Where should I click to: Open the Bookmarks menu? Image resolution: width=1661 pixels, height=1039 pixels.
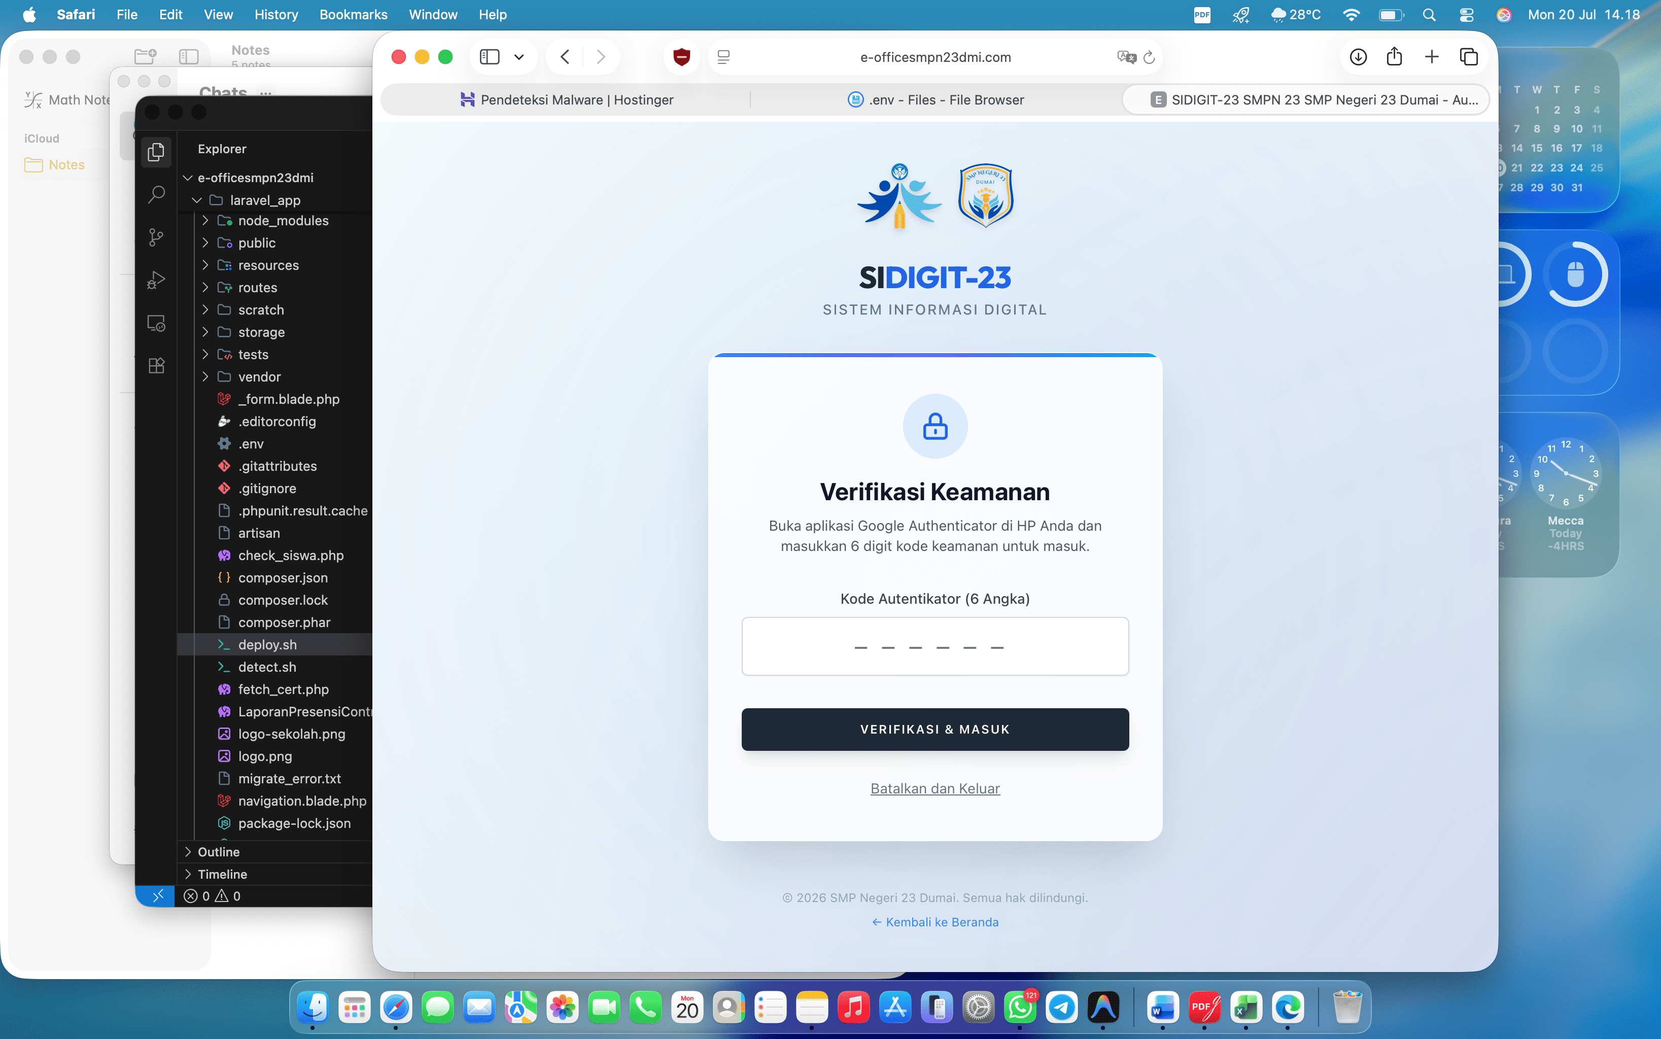tap(353, 14)
